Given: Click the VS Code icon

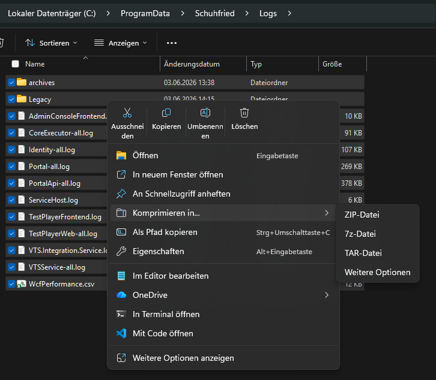Looking at the screenshot, I should pos(121,333).
